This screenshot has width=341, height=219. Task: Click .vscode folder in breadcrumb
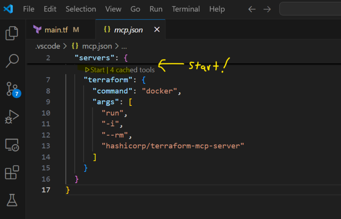point(48,46)
